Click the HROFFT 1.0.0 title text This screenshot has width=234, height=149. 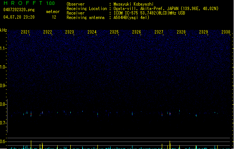click(29, 3)
